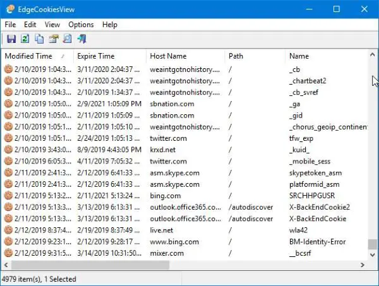Image resolution: width=379 pixels, height=286 pixels.
Task: Select the sbnation.com host of the _ga row
Action: pyautogui.click(x=172, y=104)
